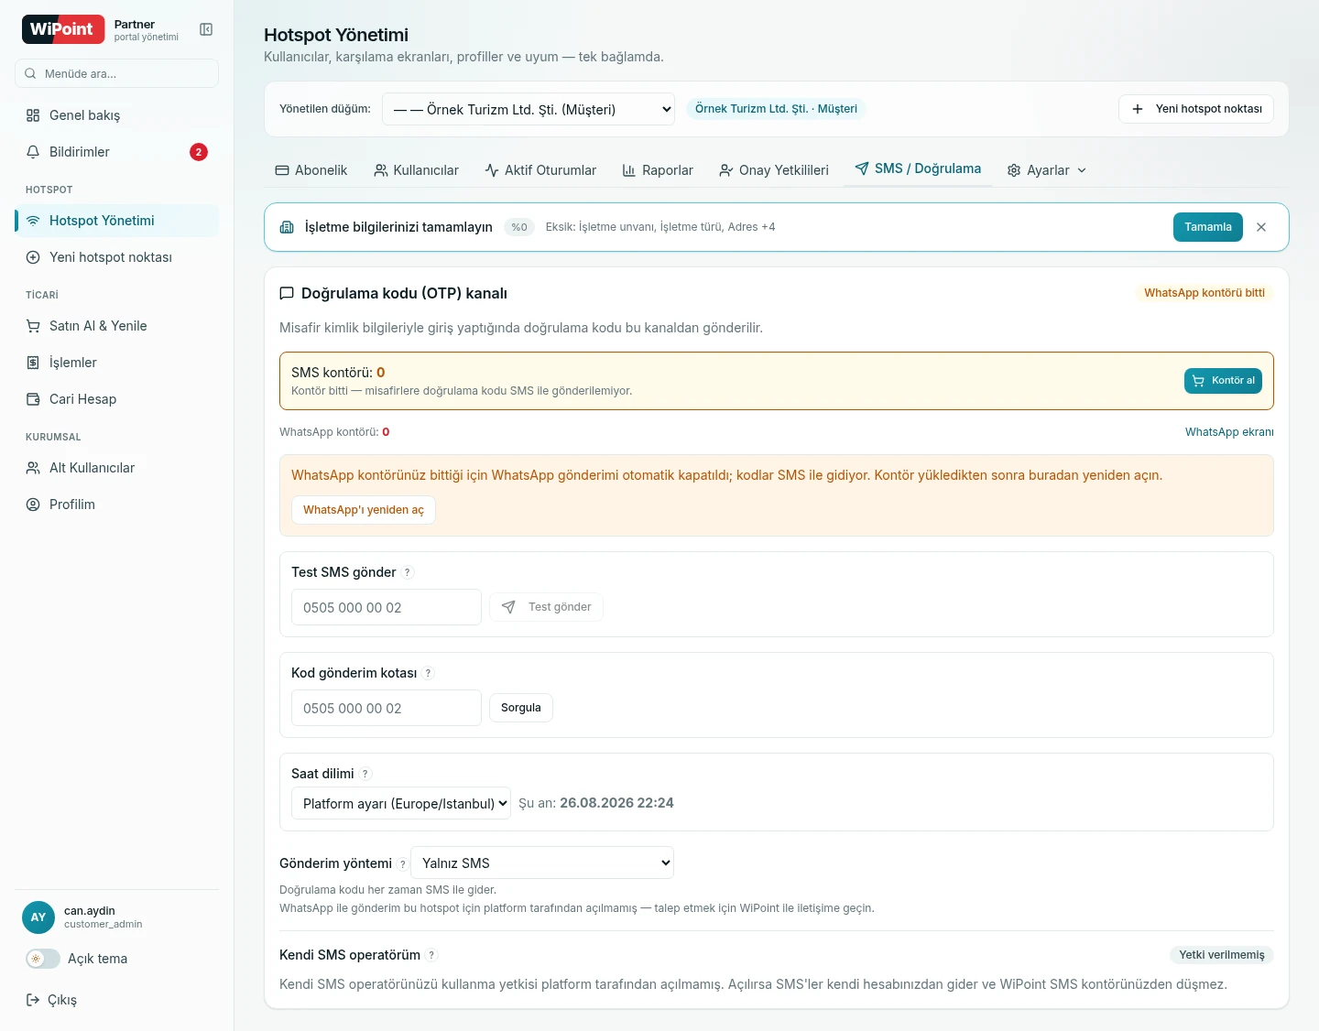Click the Sorgula button
The height and width of the screenshot is (1031, 1319).
pyautogui.click(x=521, y=708)
